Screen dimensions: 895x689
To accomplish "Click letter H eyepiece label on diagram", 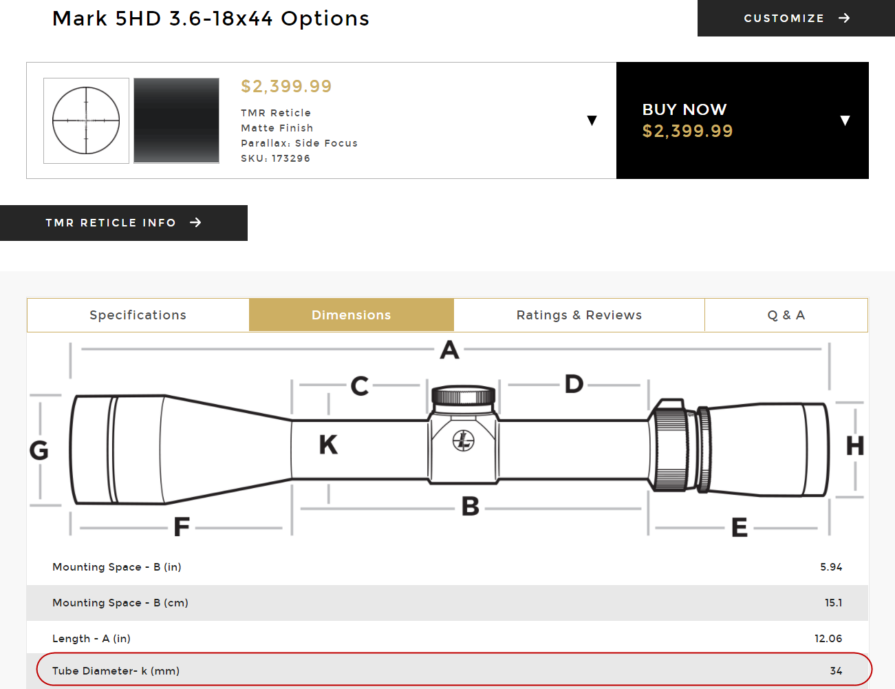I will 855,446.
